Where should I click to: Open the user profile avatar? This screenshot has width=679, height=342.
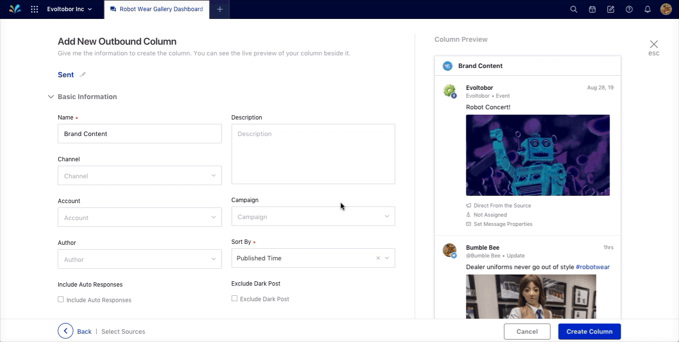coord(666,9)
